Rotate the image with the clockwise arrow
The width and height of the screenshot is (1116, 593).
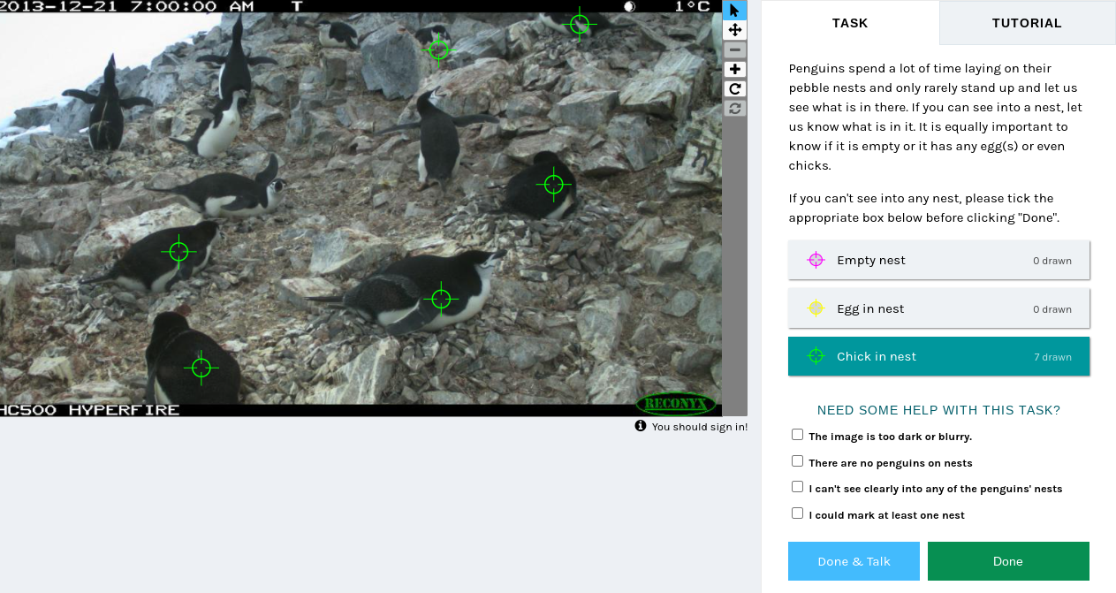click(x=734, y=88)
